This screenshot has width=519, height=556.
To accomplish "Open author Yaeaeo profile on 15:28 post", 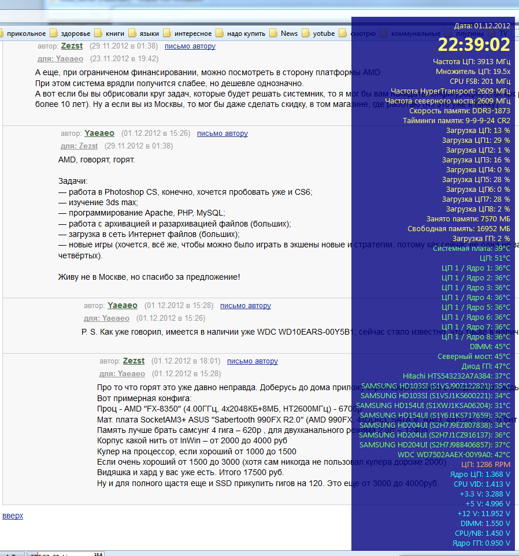I will (x=123, y=305).
